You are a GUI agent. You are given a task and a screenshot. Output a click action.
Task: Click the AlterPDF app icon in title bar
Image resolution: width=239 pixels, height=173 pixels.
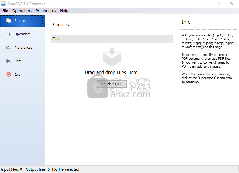(x=3, y=4)
